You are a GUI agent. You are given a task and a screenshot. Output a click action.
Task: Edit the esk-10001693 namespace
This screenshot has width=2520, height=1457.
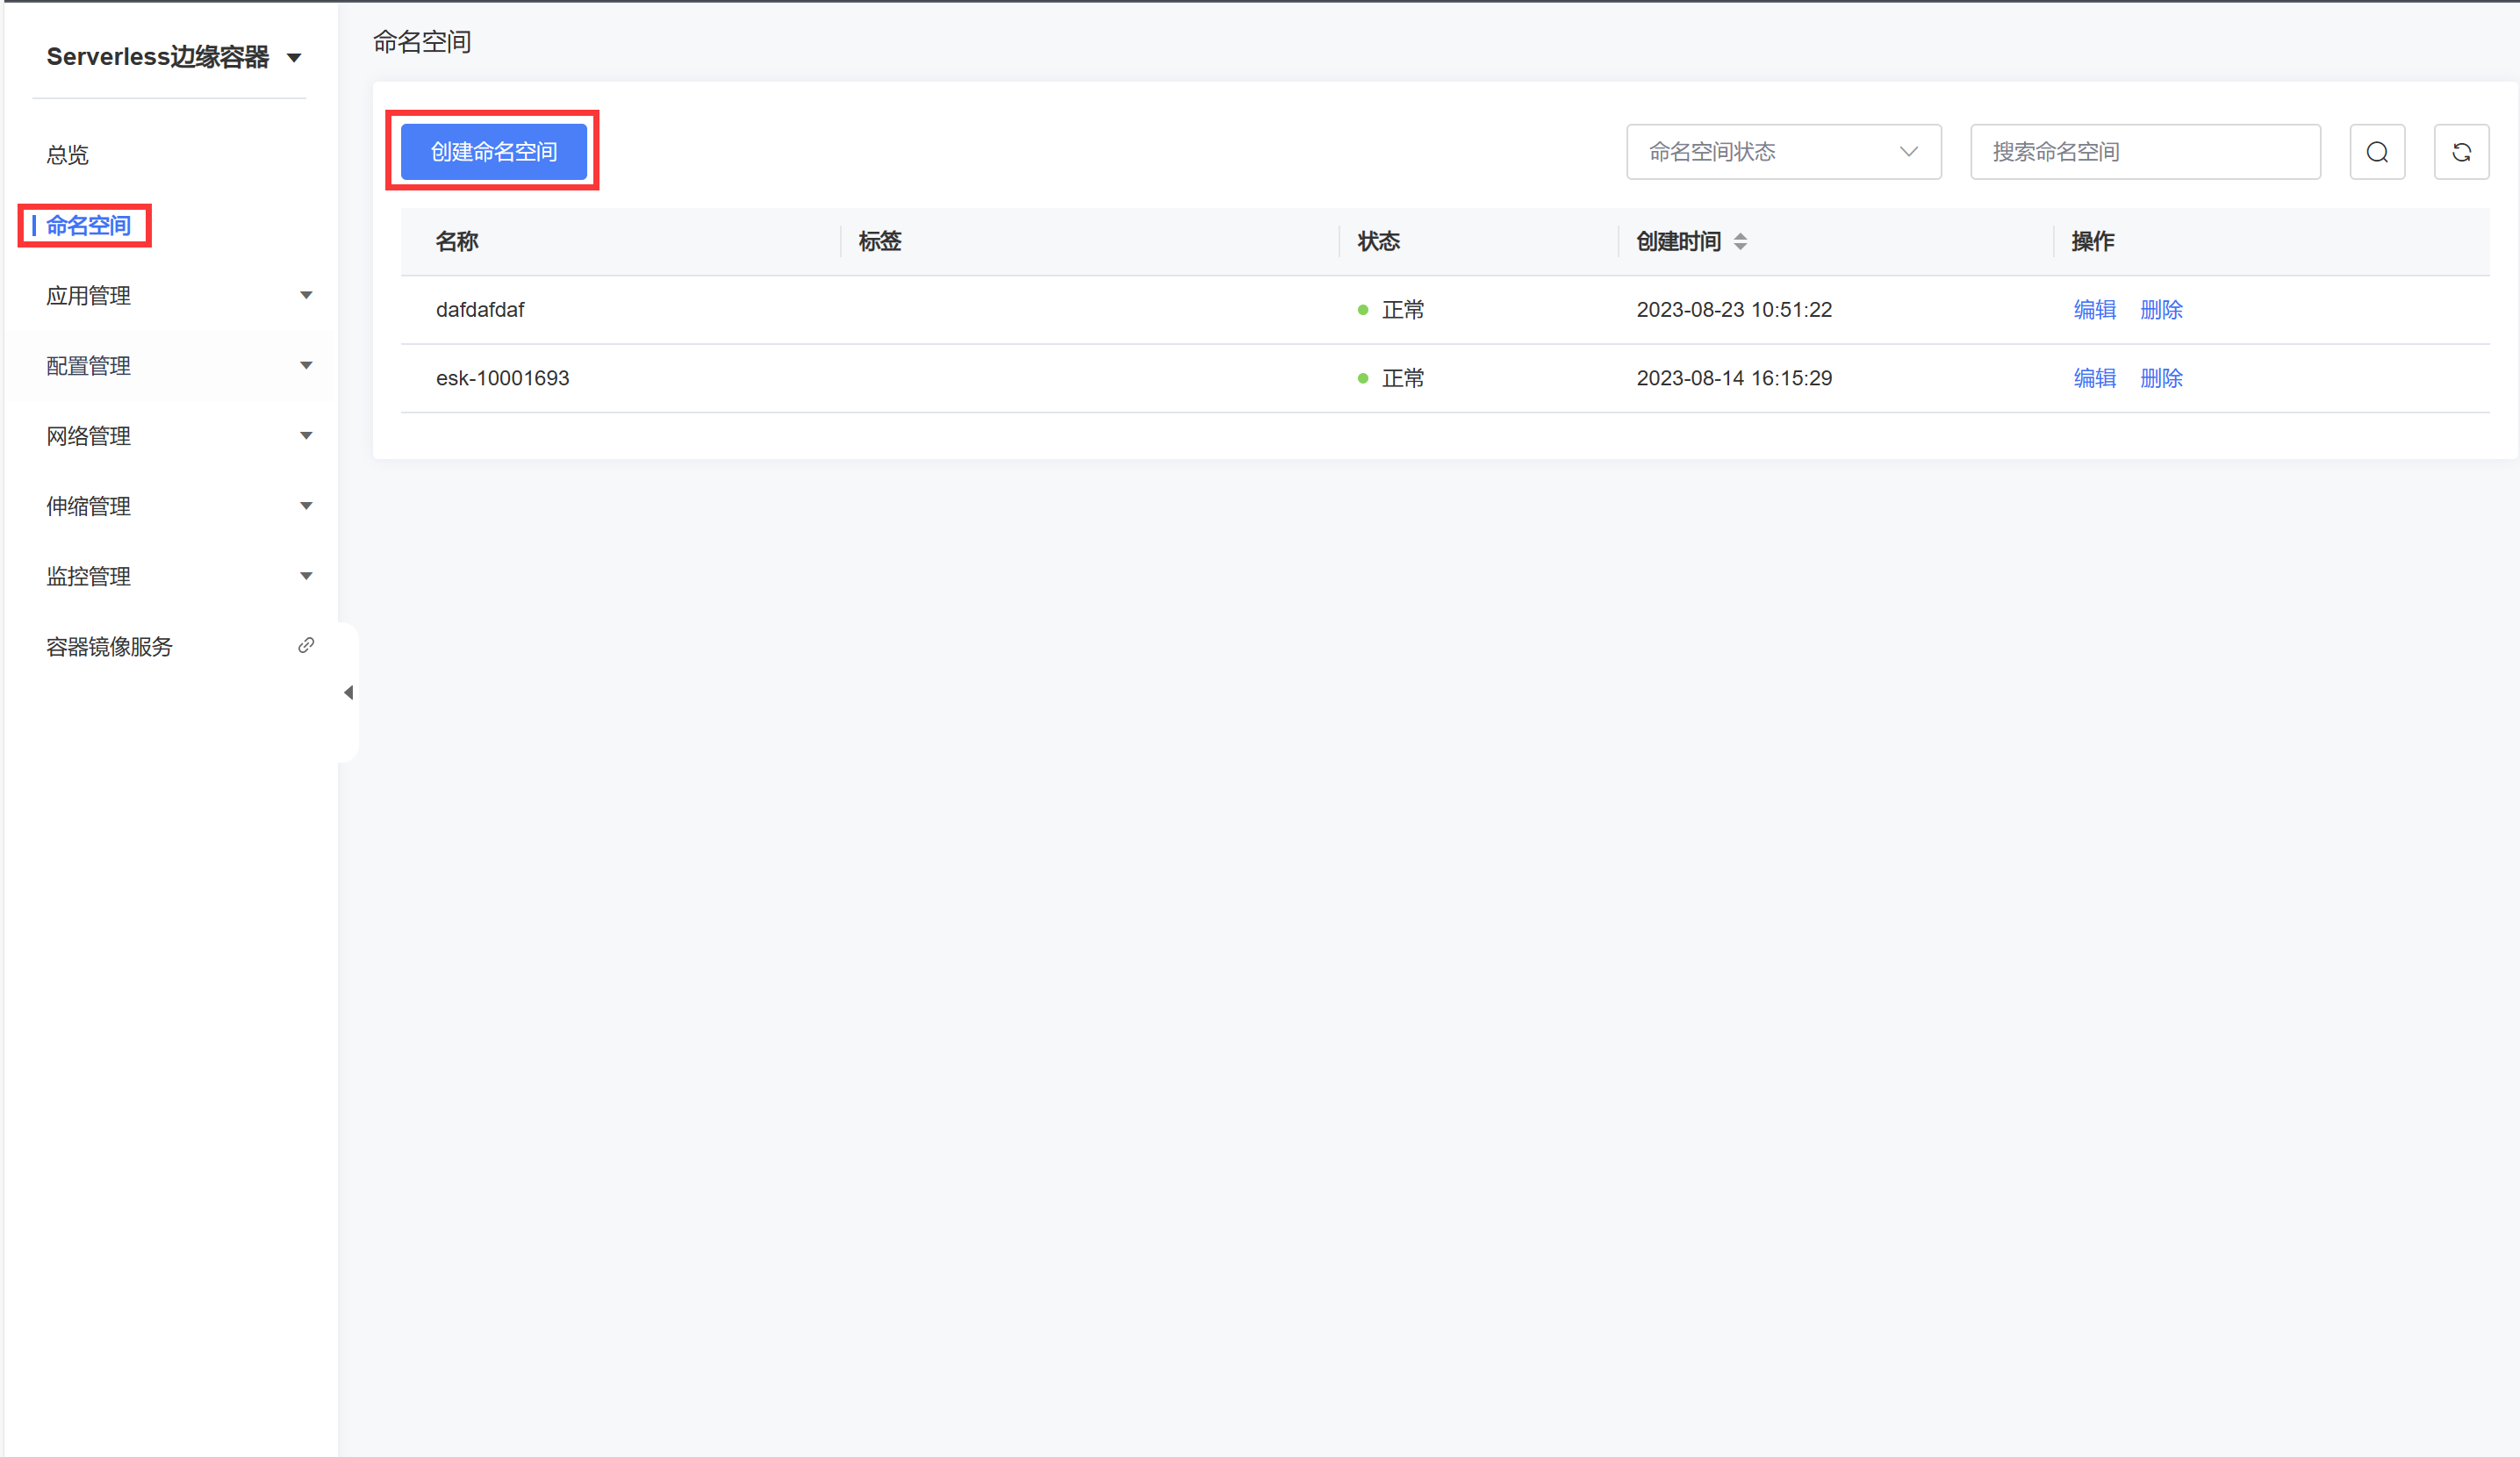(2094, 378)
